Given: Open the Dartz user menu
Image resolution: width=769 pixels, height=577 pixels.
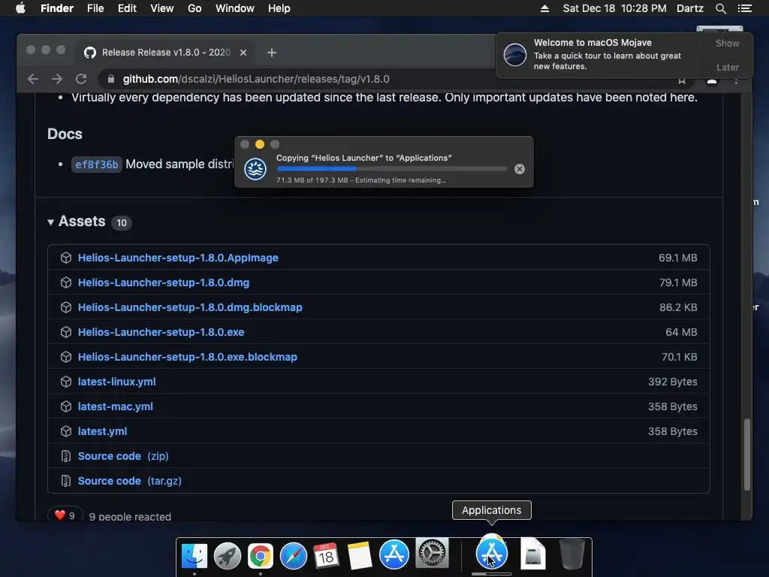Looking at the screenshot, I should tap(689, 8).
